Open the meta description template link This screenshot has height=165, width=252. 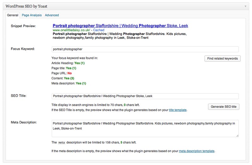pos(196,151)
